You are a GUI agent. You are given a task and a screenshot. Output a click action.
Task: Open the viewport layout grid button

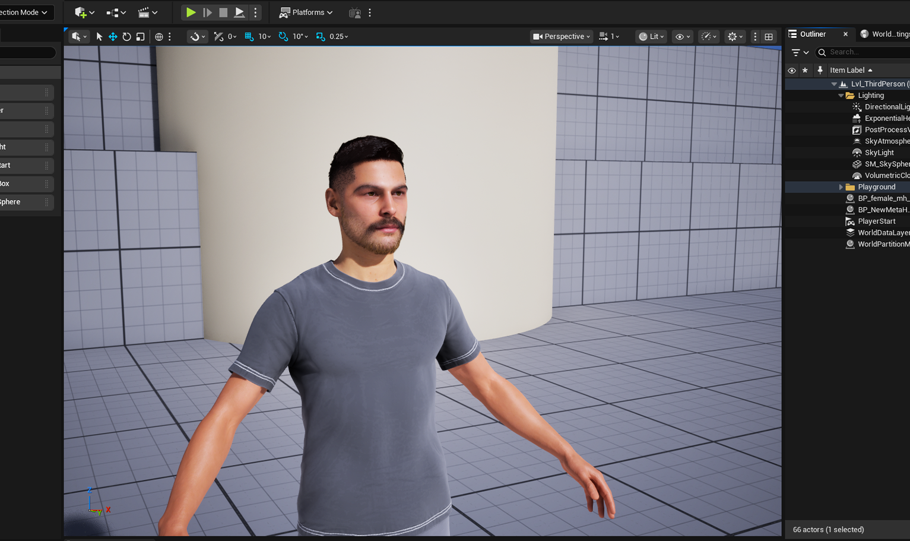click(x=769, y=36)
